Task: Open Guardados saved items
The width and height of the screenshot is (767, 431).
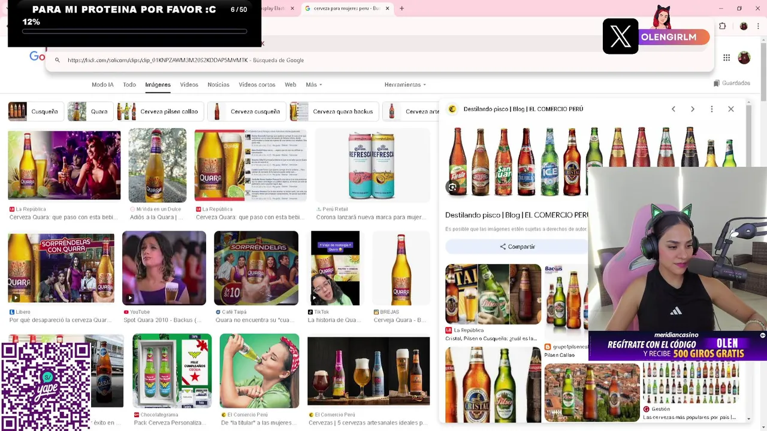Action: coord(732,83)
